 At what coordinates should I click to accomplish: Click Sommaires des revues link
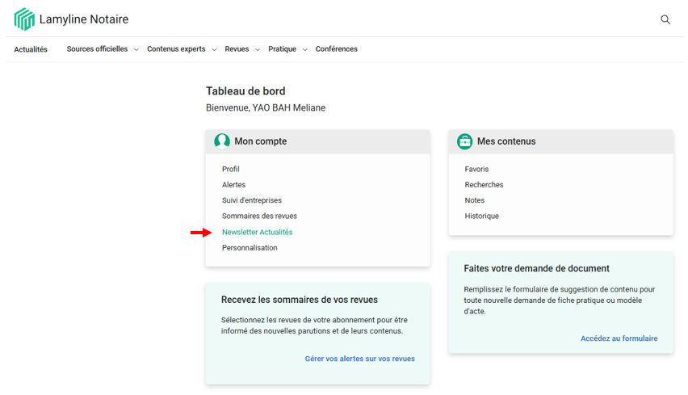259,216
